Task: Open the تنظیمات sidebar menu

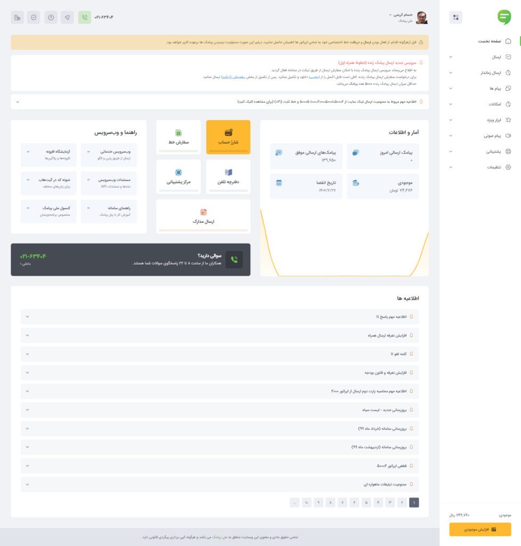Action: click(x=481, y=167)
